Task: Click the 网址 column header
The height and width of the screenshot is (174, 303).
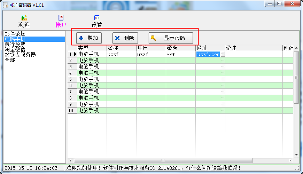Action: click(210, 48)
